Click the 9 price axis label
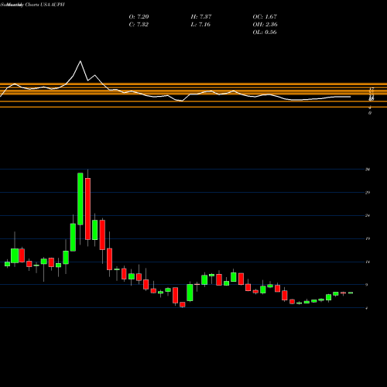Image resolution: width=387 pixels, height=387 pixels. (x=367, y=285)
